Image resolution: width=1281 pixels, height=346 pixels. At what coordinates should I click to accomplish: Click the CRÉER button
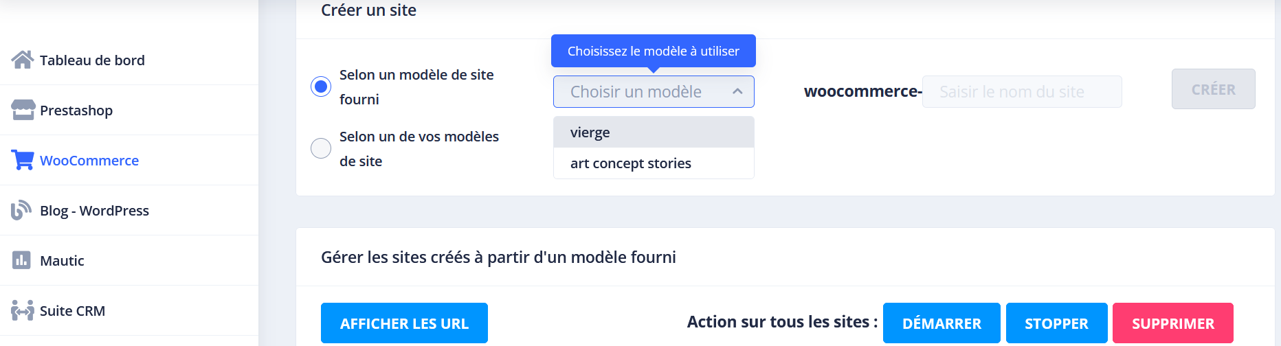[x=1213, y=89]
